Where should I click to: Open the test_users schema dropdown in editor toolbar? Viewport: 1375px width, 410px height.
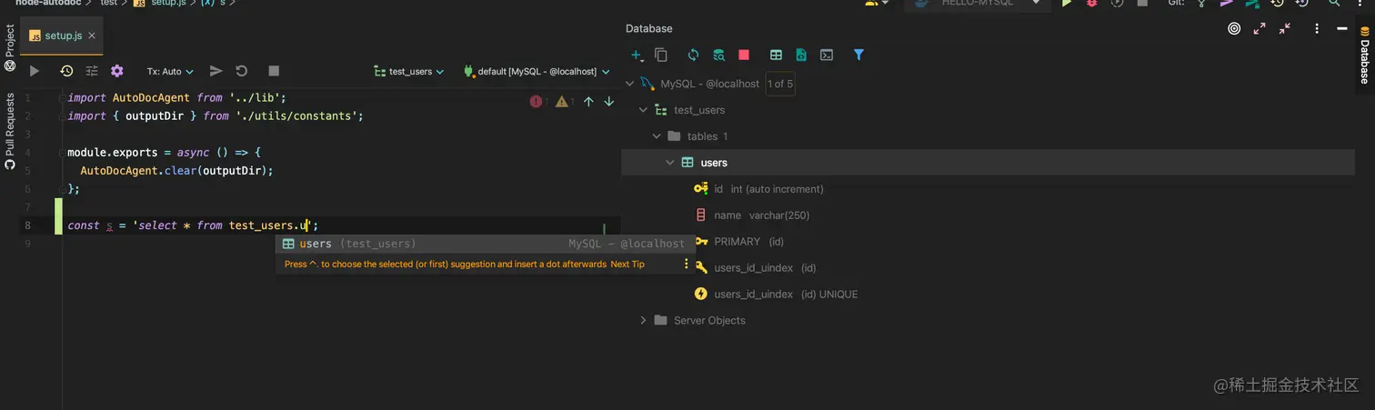[x=409, y=71]
